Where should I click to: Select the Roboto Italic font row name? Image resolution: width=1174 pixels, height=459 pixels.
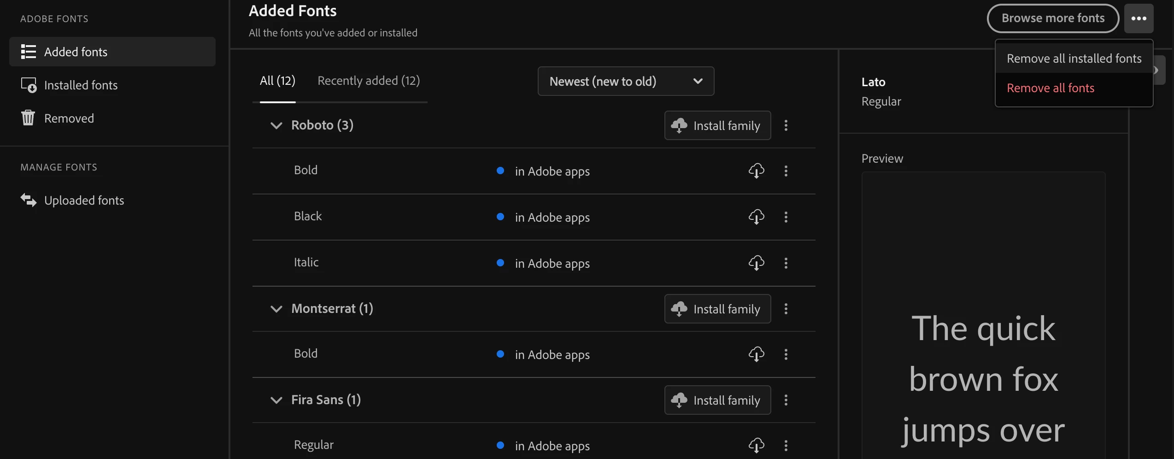[x=306, y=262]
